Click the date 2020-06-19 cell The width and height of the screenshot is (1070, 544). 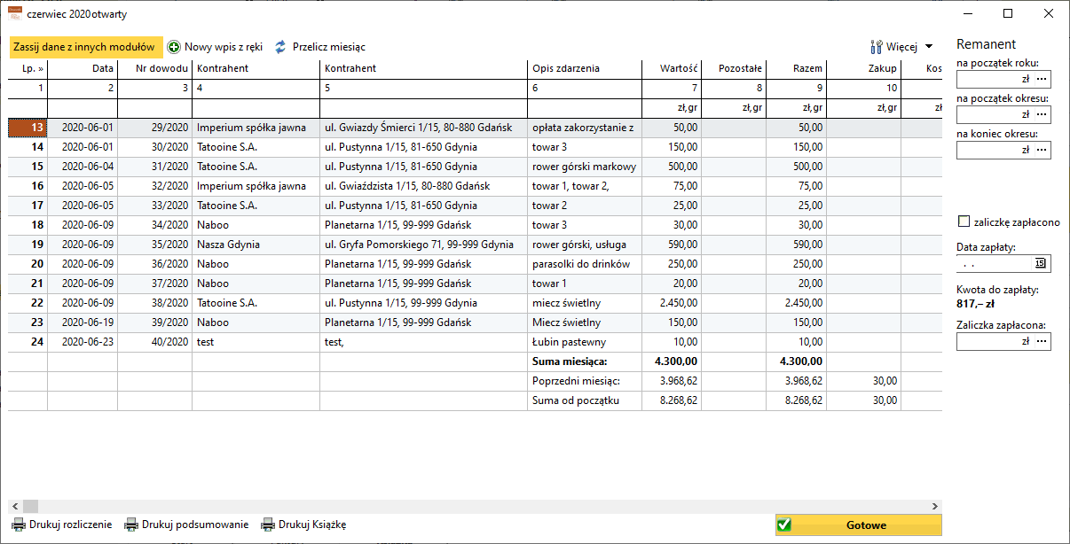(83, 323)
